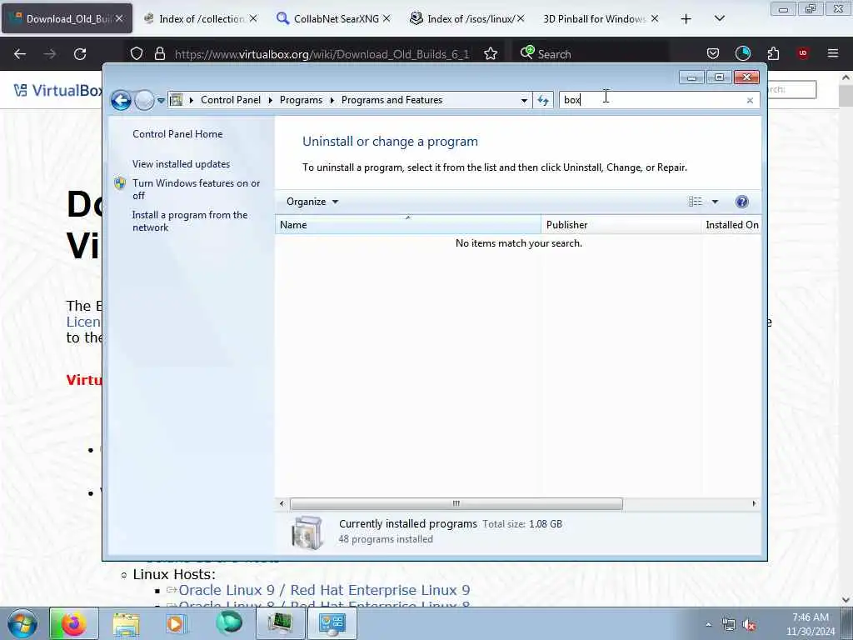Click Firefox back button

pos(20,54)
